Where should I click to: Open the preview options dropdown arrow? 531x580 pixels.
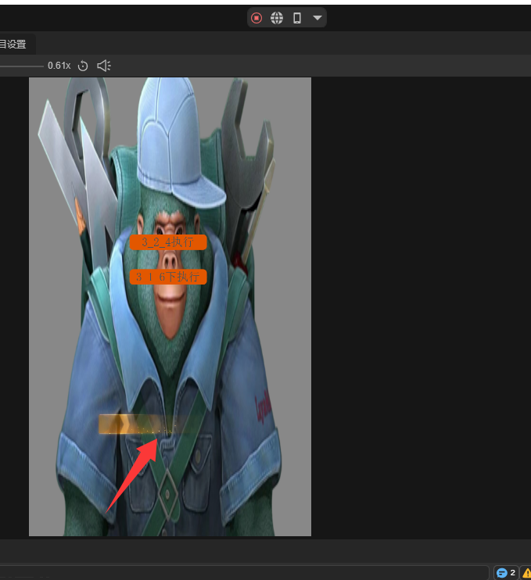[317, 18]
